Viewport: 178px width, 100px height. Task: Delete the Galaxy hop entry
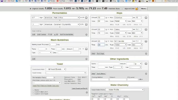click(x=146, y=29)
